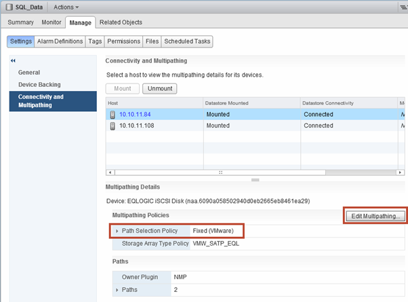Open the Alarm Definitions sub-tab
Viewport: 408px width, 302px height.
click(x=60, y=41)
